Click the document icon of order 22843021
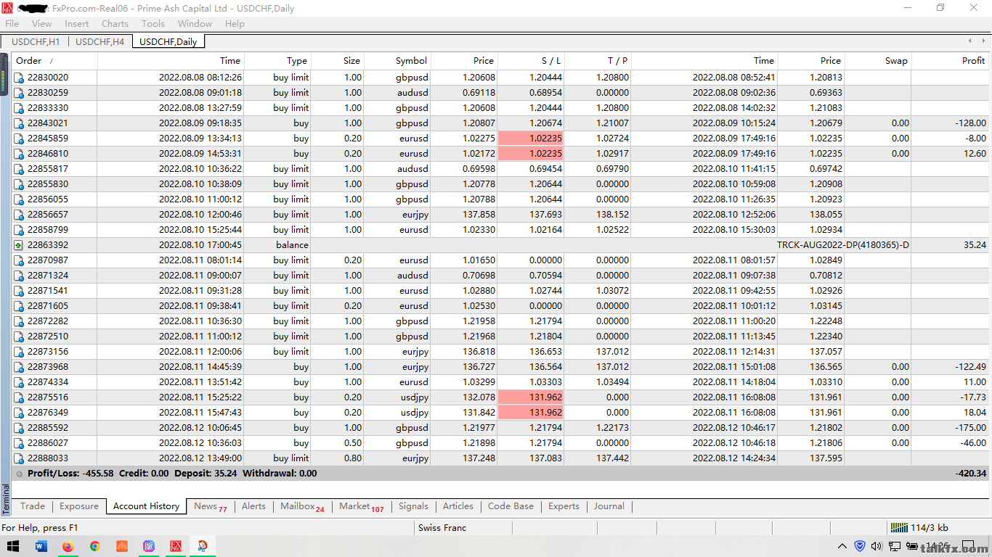 (19, 123)
